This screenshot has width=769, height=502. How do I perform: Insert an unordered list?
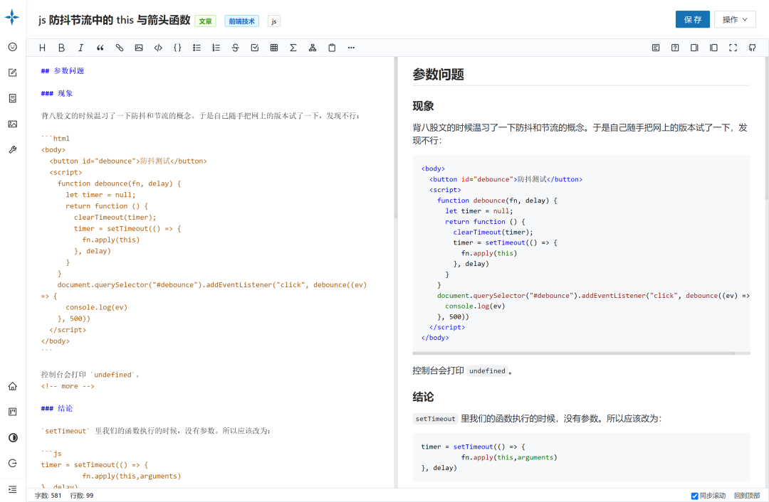tap(197, 48)
